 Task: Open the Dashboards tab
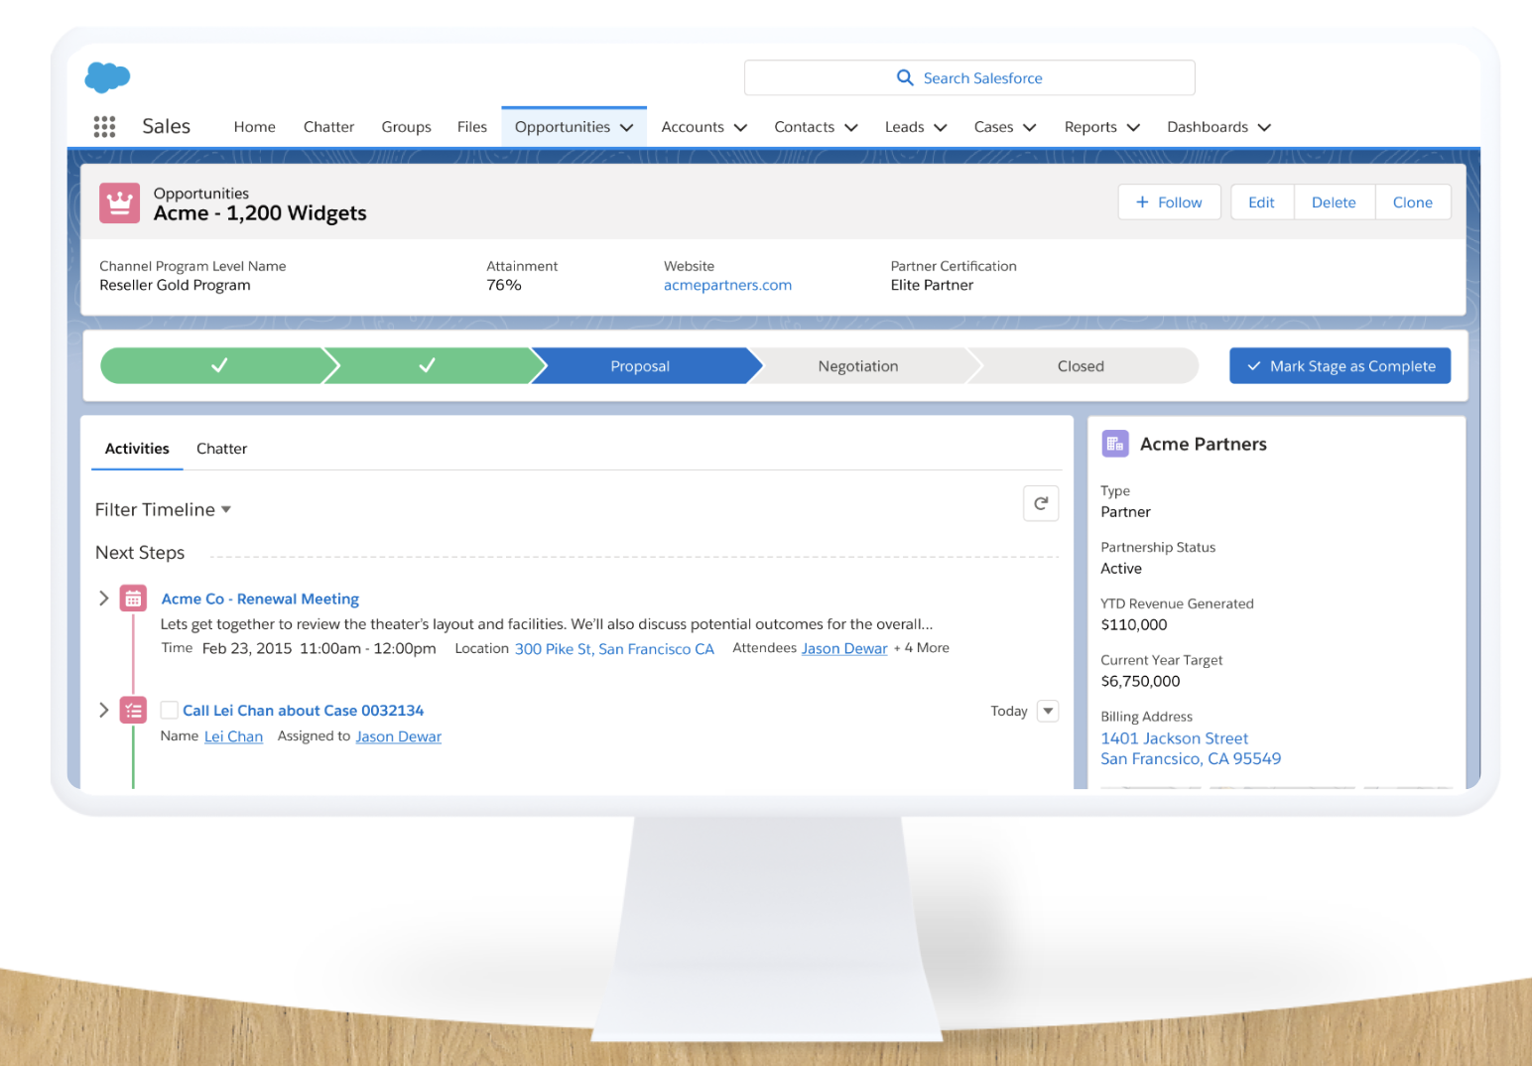1208,127
